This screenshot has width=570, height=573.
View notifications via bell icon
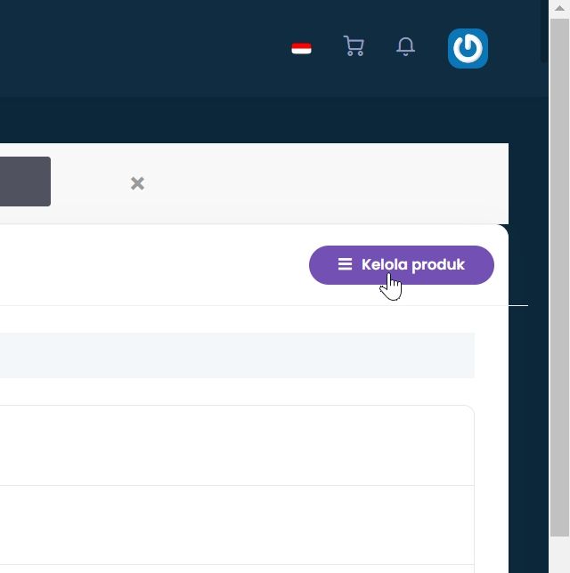point(405,46)
